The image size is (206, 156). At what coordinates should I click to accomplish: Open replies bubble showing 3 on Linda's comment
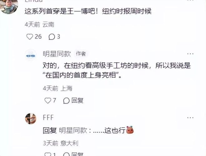click(x=51, y=37)
